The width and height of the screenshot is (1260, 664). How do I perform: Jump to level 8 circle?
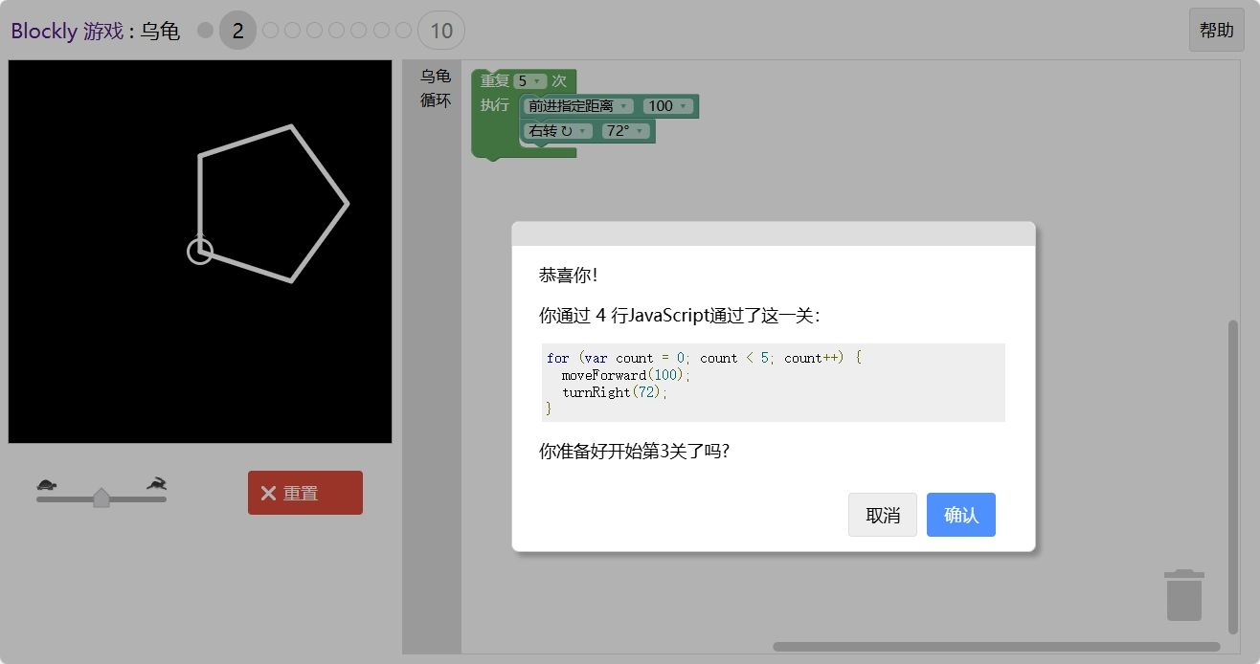[x=381, y=31]
